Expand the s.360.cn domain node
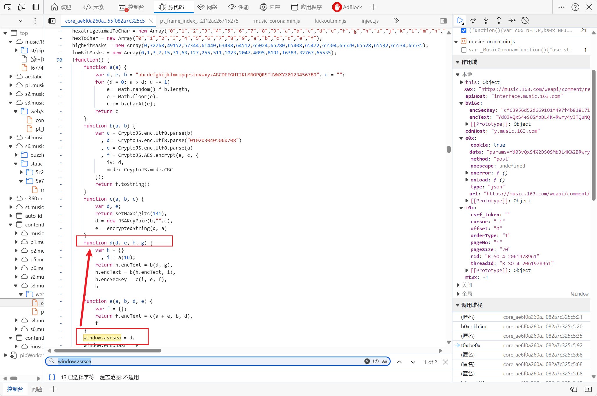 coord(11,198)
